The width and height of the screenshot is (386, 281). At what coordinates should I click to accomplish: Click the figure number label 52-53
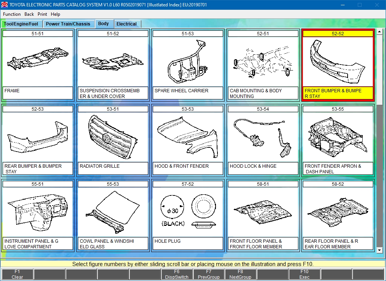click(38, 109)
